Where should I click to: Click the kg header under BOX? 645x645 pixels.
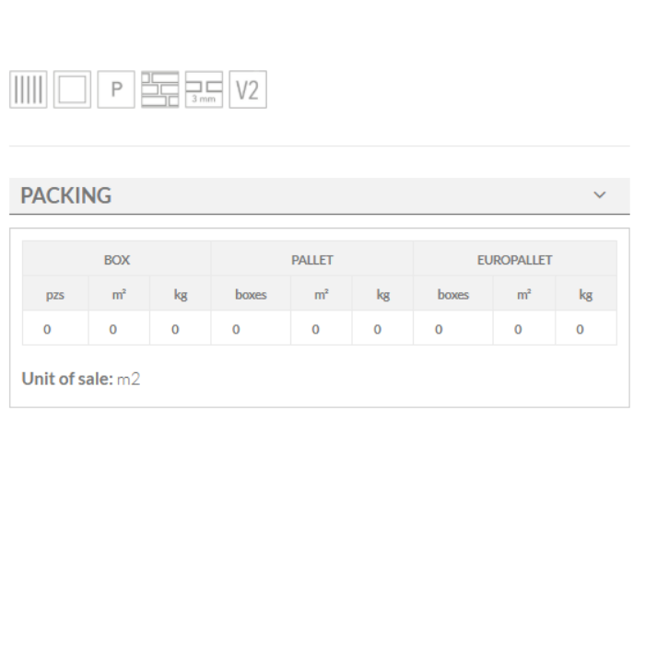[x=181, y=295]
